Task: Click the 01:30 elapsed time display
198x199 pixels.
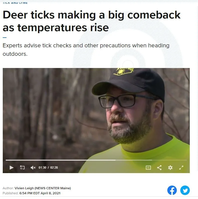Action: 42,168
